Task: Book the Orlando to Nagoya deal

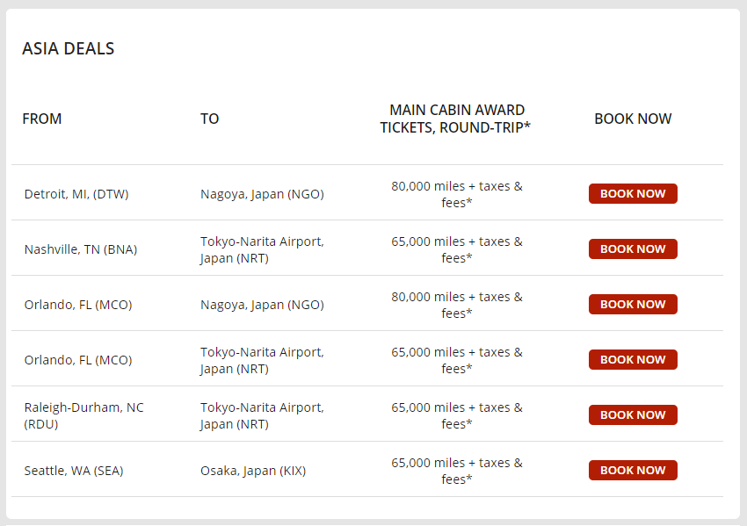Action: coord(633,304)
